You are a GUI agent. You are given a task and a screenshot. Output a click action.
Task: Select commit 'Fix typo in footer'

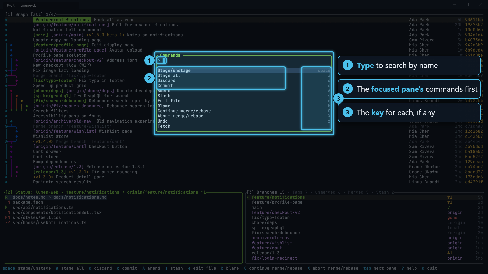click(x=79, y=81)
